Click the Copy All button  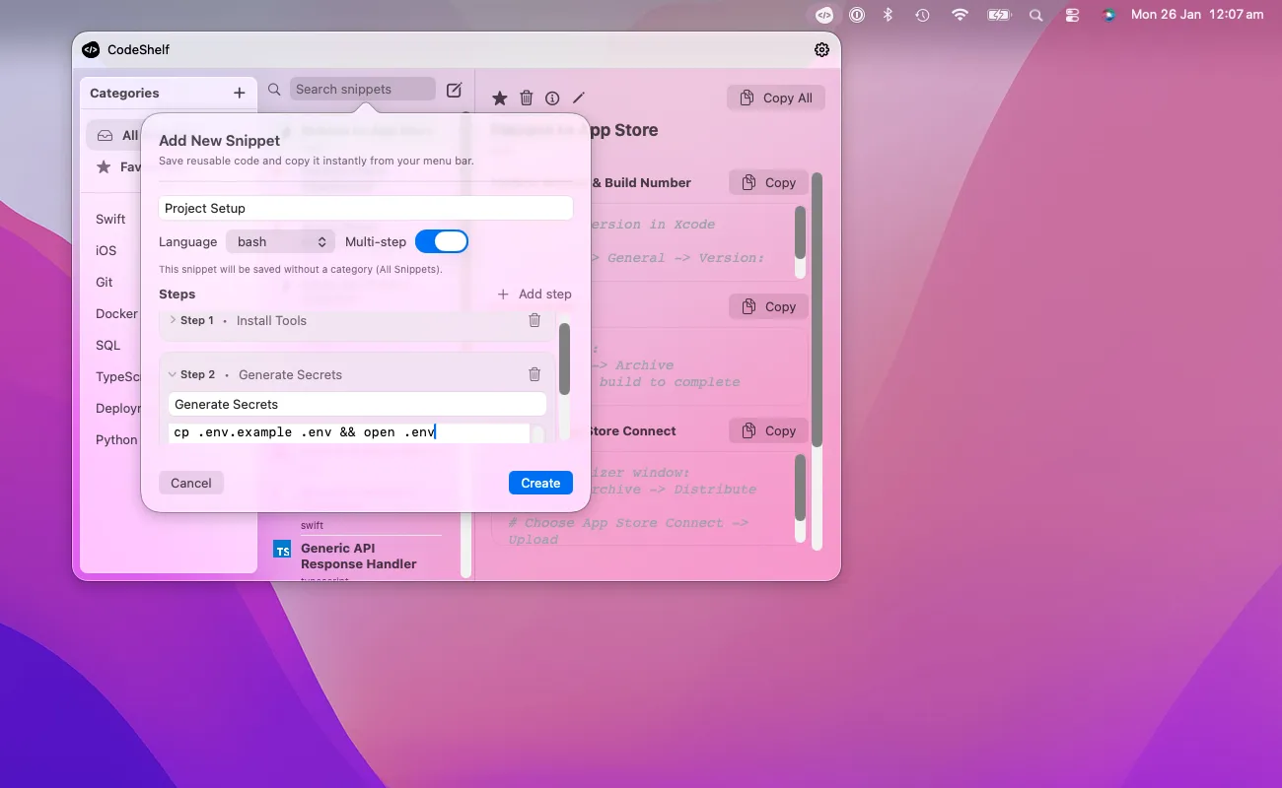tap(775, 98)
